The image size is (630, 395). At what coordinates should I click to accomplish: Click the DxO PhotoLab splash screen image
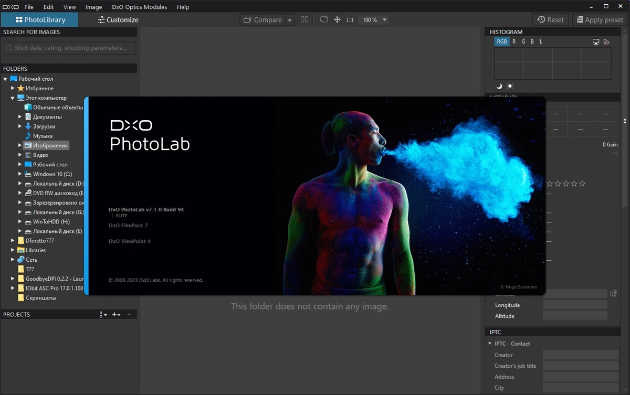click(x=314, y=196)
